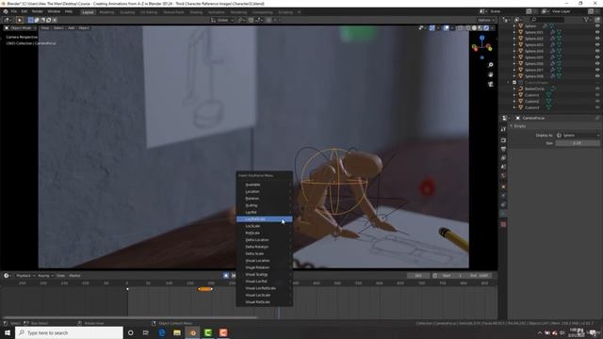Pick RotScale keyframe entry
Viewport: 603px width, 339px height.
tap(264, 233)
